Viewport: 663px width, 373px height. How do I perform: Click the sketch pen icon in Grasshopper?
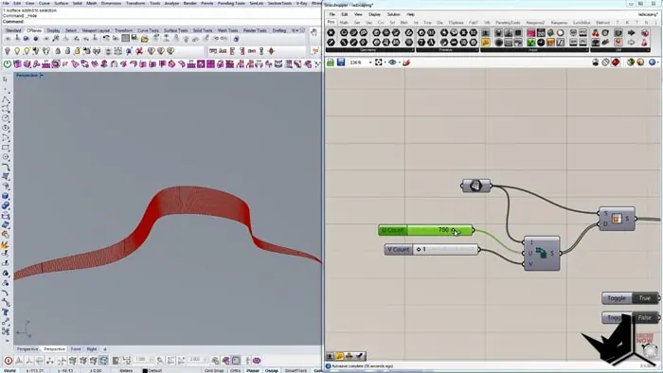(x=406, y=62)
